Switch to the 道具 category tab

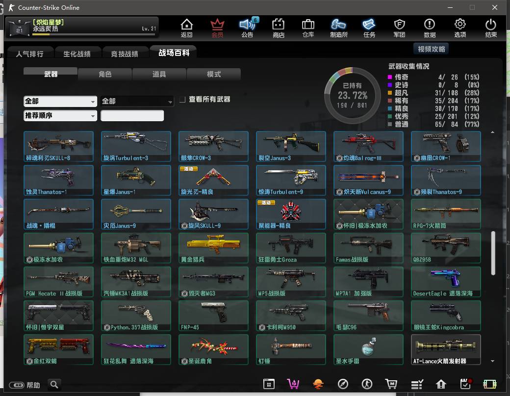[x=159, y=74]
